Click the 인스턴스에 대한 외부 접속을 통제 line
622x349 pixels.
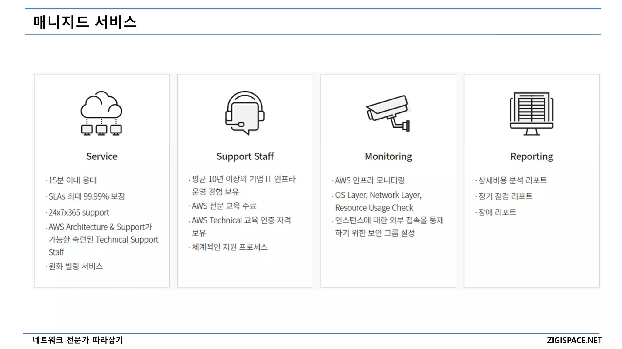point(389,220)
